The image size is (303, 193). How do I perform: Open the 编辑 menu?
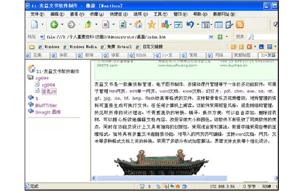click(x=57, y=14)
